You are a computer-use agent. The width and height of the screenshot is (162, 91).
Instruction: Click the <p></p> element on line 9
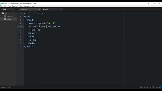click(x=33, y=40)
